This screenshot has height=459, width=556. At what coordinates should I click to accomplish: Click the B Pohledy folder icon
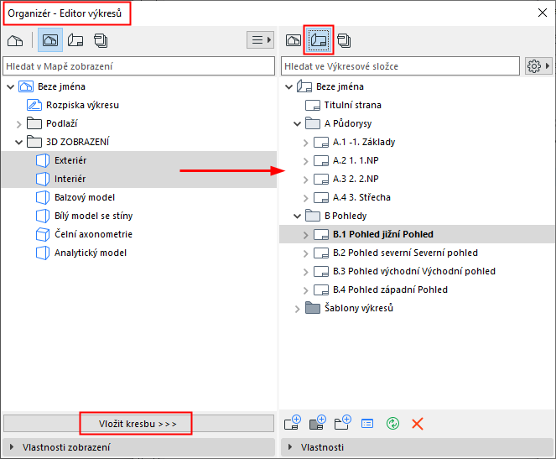pyautogui.click(x=313, y=216)
